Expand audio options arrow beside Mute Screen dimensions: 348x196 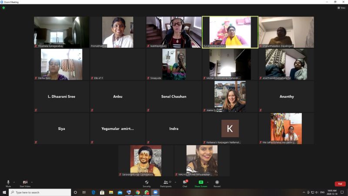coord(14,182)
